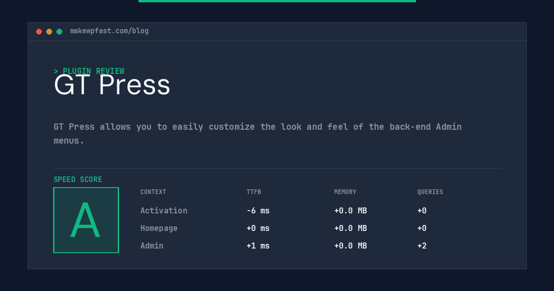This screenshot has width=554, height=291.
Task: Click the +0 ms Homepage TTFB value
Action: (x=258, y=228)
